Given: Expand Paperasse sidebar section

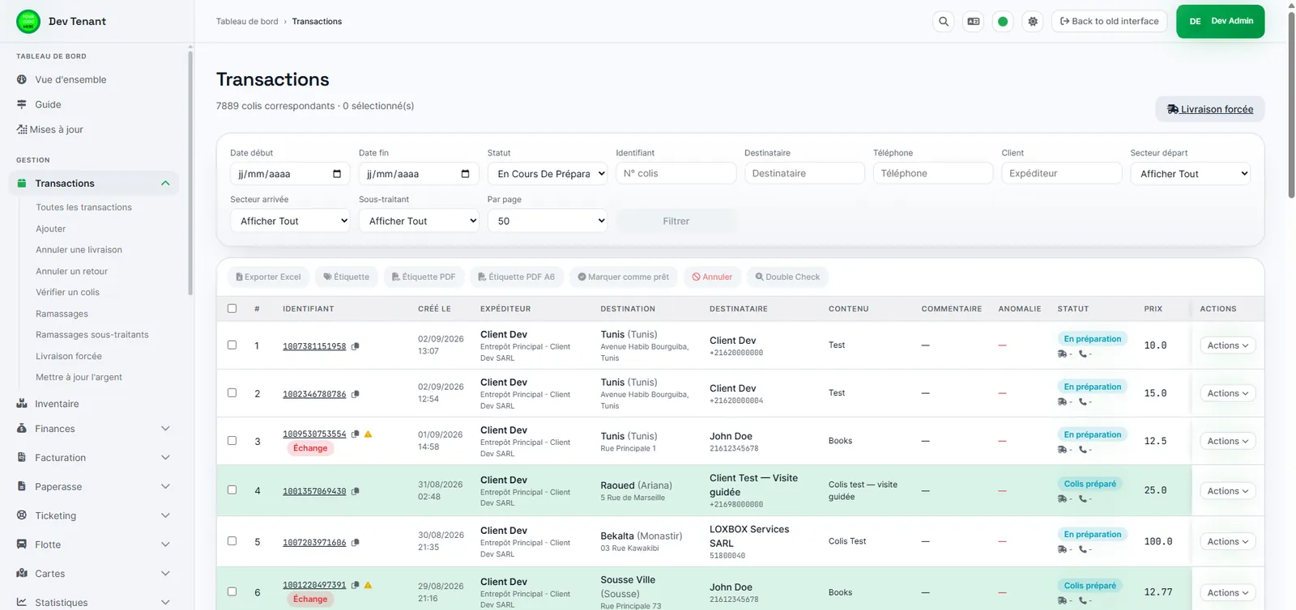Looking at the screenshot, I should [165, 487].
